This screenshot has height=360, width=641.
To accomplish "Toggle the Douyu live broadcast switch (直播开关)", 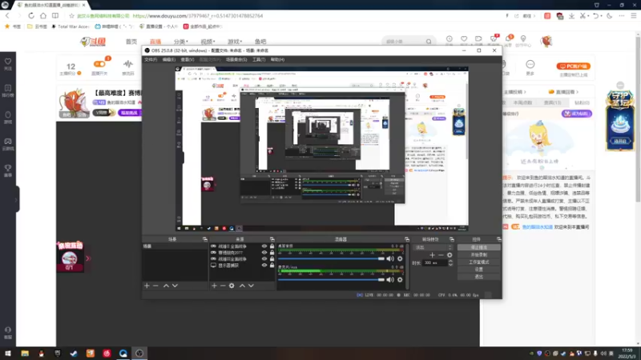I will coord(99,64).
